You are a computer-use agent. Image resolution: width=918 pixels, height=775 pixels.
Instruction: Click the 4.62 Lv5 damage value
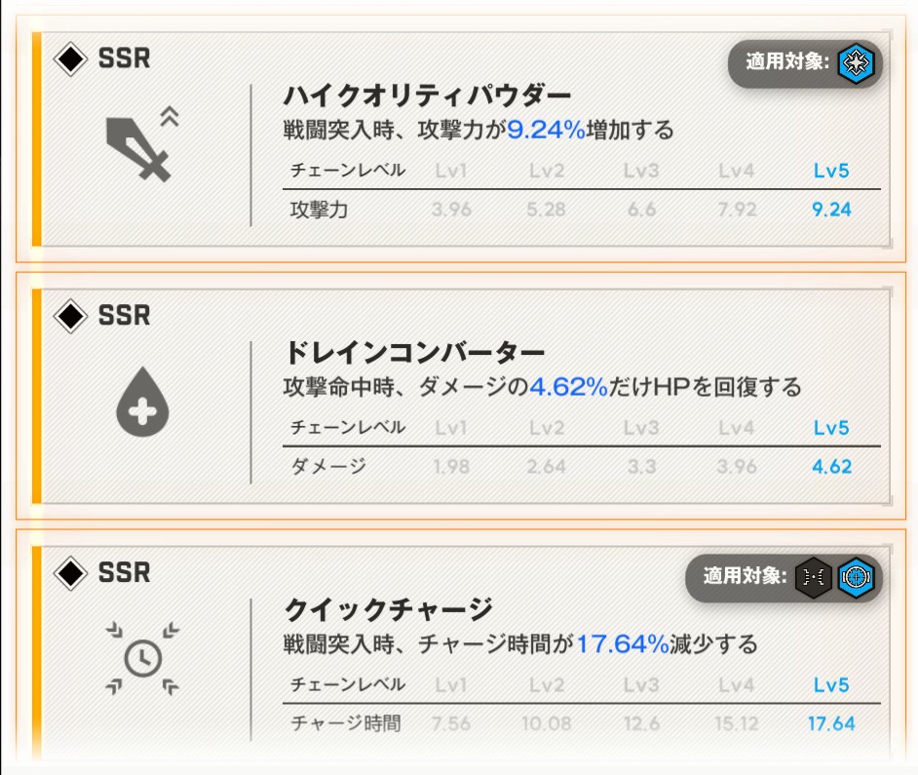pyautogui.click(x=831, y=467)
